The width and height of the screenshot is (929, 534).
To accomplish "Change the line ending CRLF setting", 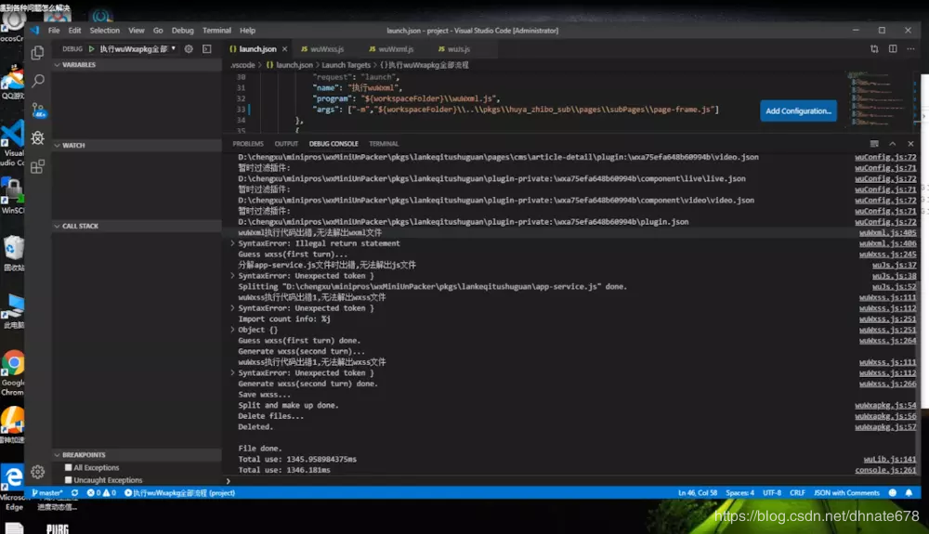I will pos(797,492).
